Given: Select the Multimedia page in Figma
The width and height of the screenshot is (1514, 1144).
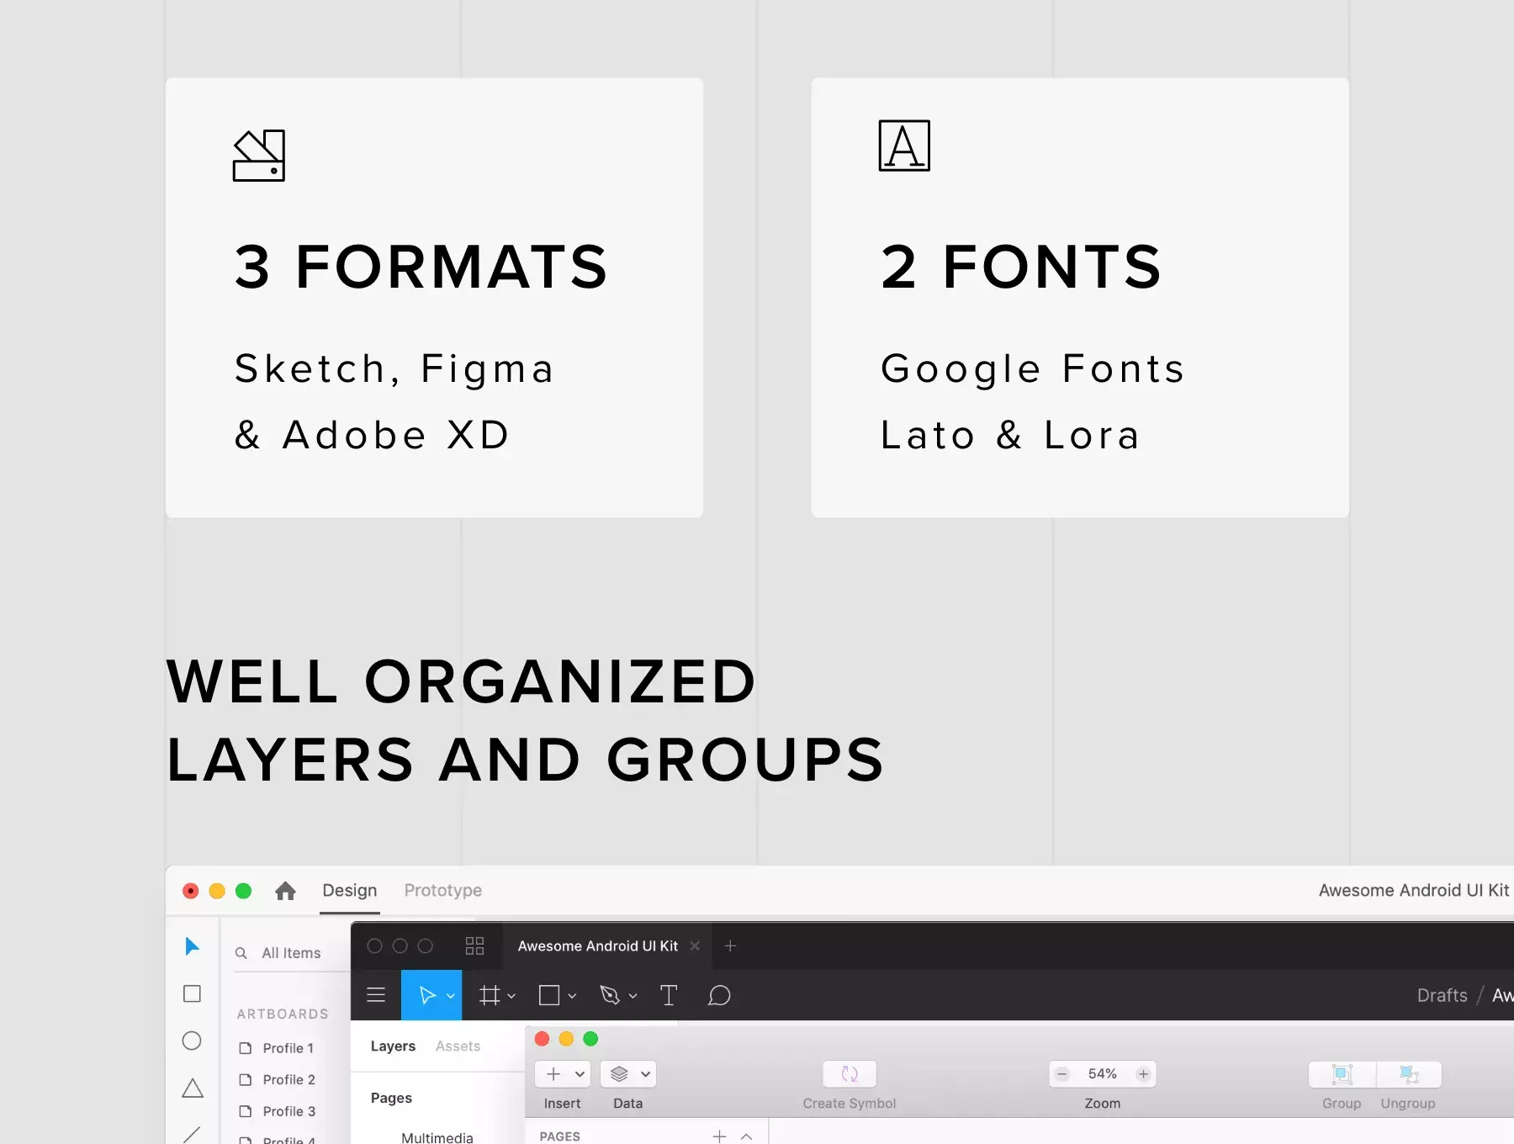Looking at the screenshot, I should point(437,1137).
